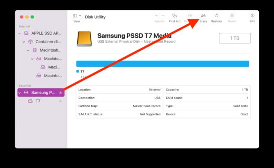Click the Solid state type value
This screenshot has width=274, height=168.
click(240, 106)
